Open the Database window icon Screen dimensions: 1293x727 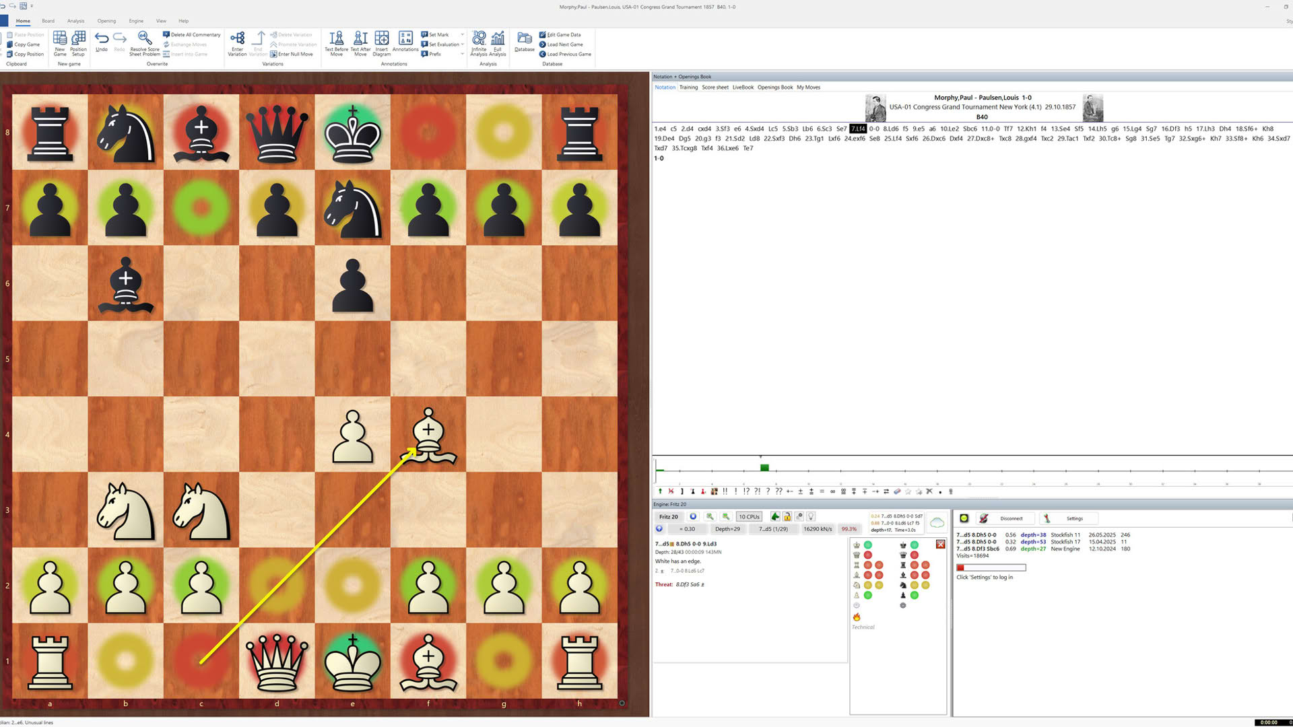click(x=524, y=42)
